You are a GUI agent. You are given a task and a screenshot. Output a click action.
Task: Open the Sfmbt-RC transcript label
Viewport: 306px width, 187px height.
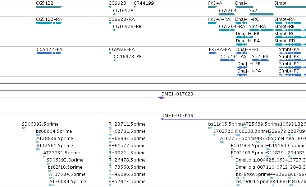pyautogui.click(x=284, y=34)
